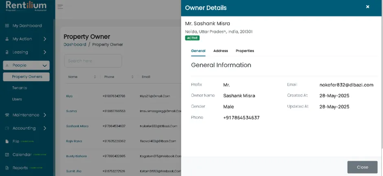Viewport: 383px width, 176px height.
Task: Click phone number +918753272526
Action: click(x=114, y=172)
